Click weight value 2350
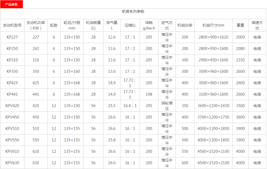 [240, 60]
